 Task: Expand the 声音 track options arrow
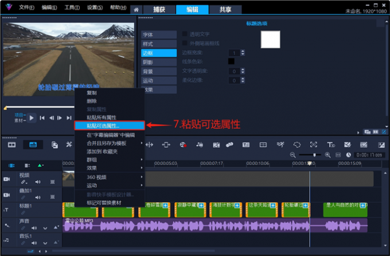coord(45,228)
